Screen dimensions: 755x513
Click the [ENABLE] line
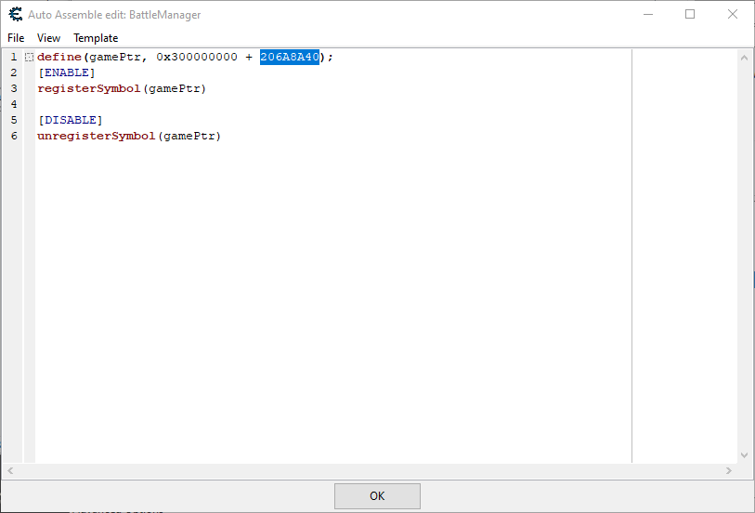click(67, 72)
